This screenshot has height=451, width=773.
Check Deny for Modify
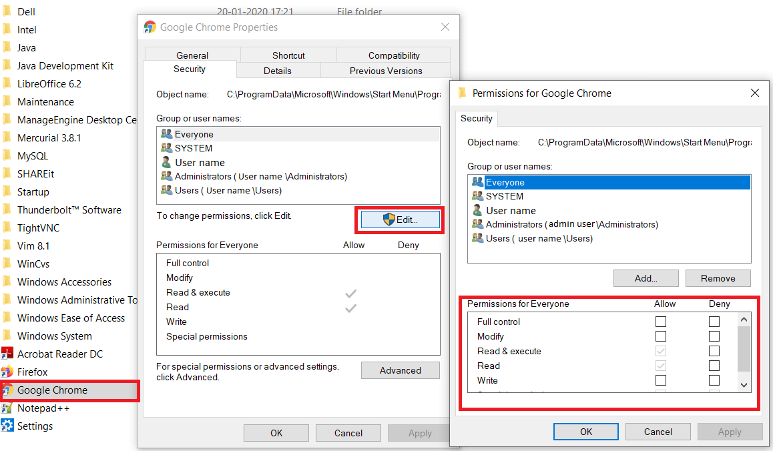coord(714,336)
